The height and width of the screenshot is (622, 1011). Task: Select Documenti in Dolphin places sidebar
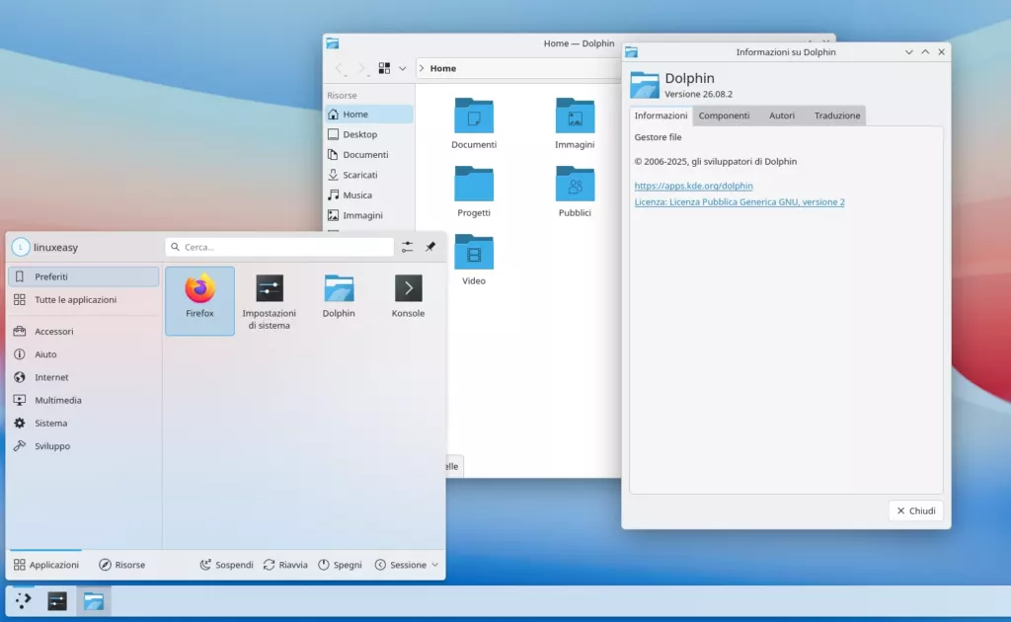pyautogui.click(x=369, y=155)
